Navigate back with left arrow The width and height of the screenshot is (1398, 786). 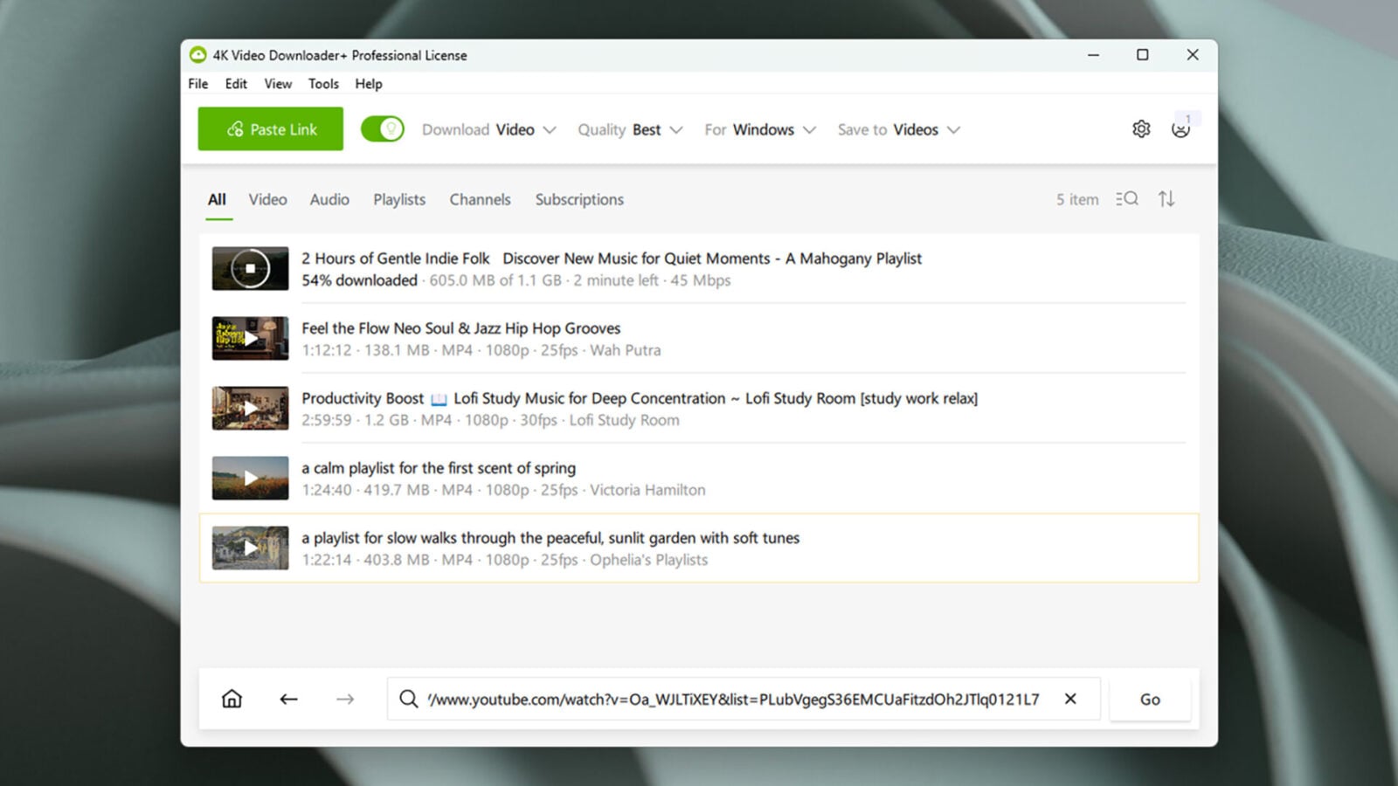coord(288,699)
